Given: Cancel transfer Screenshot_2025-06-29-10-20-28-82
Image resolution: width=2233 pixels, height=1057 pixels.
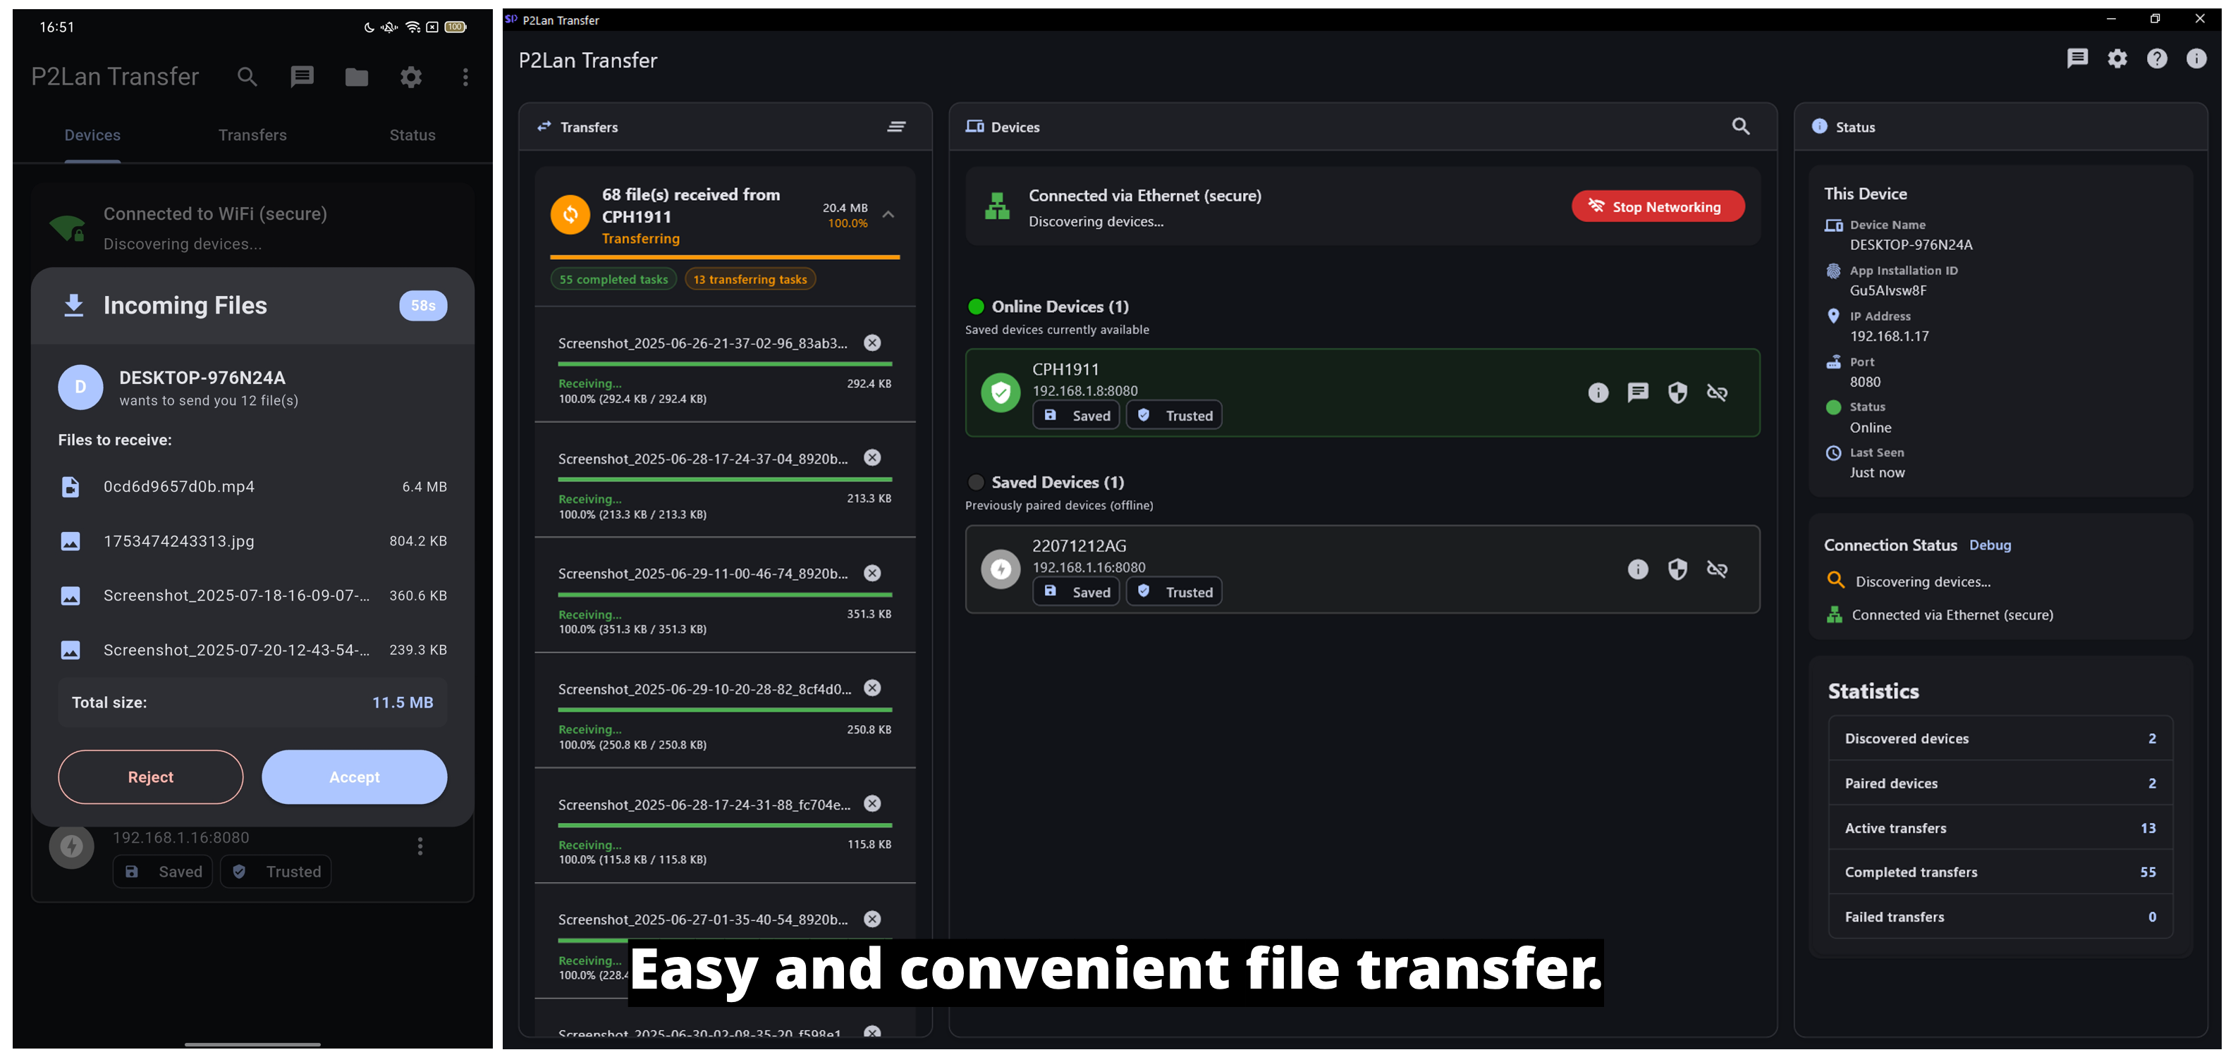Looking at the screenshot, I should (x=873, y=688).
